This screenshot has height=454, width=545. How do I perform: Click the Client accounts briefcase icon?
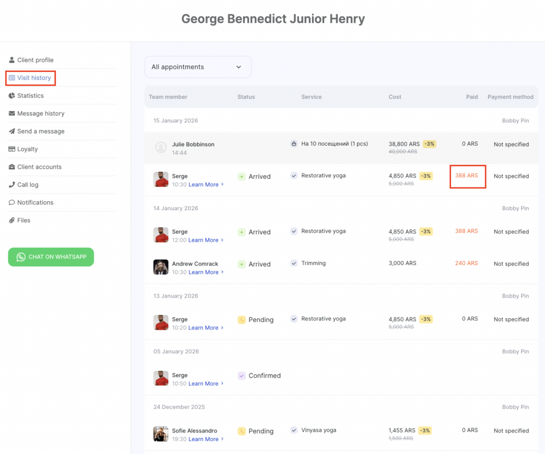(12, 167)
